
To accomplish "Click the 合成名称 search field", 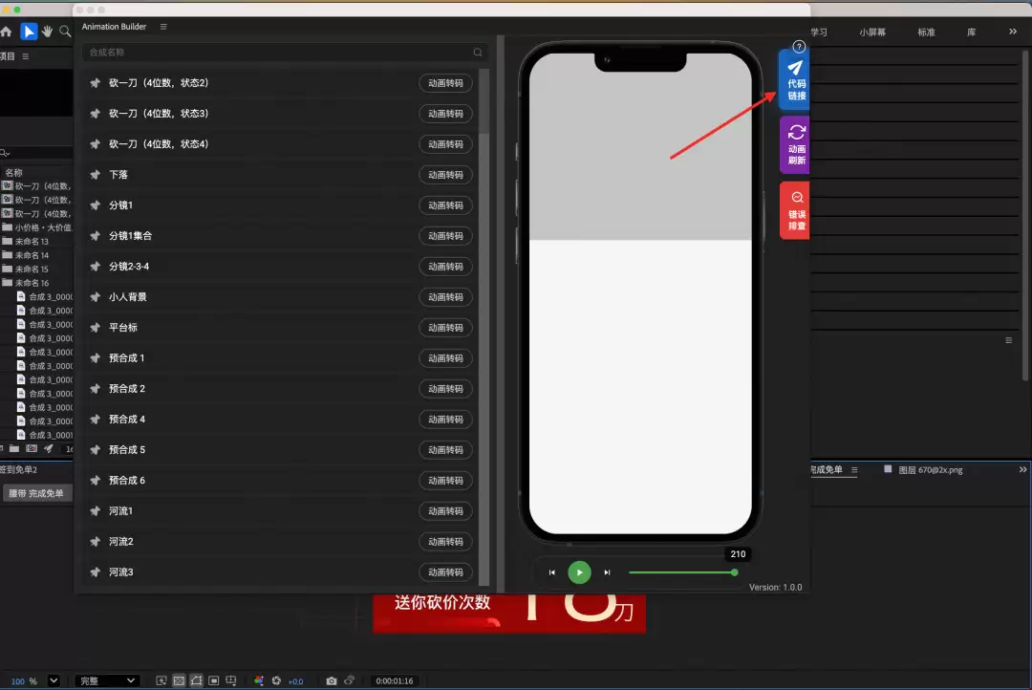I will coord(285,52).
